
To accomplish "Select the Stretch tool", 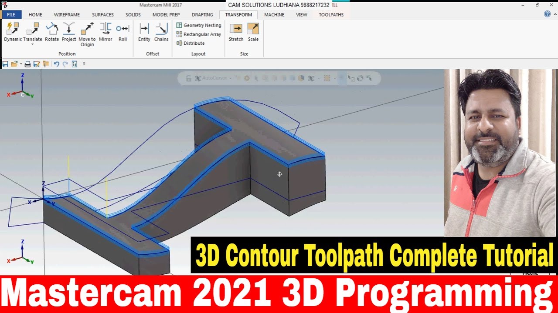I will pyautogui.click(x=236, y=33).
